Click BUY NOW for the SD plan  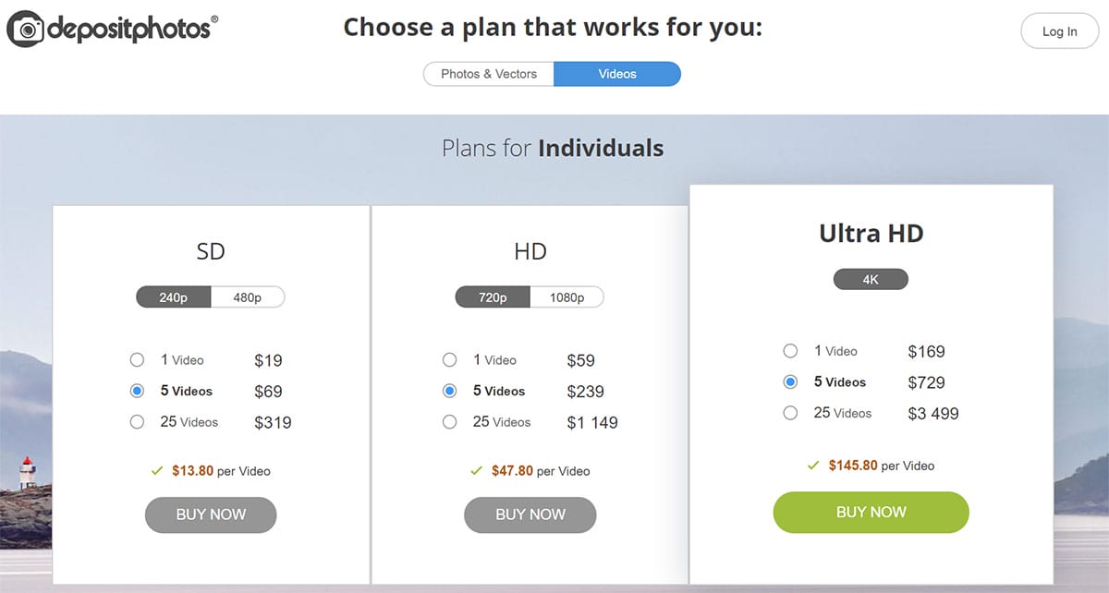pyautogui.click(x=211, y=514)
